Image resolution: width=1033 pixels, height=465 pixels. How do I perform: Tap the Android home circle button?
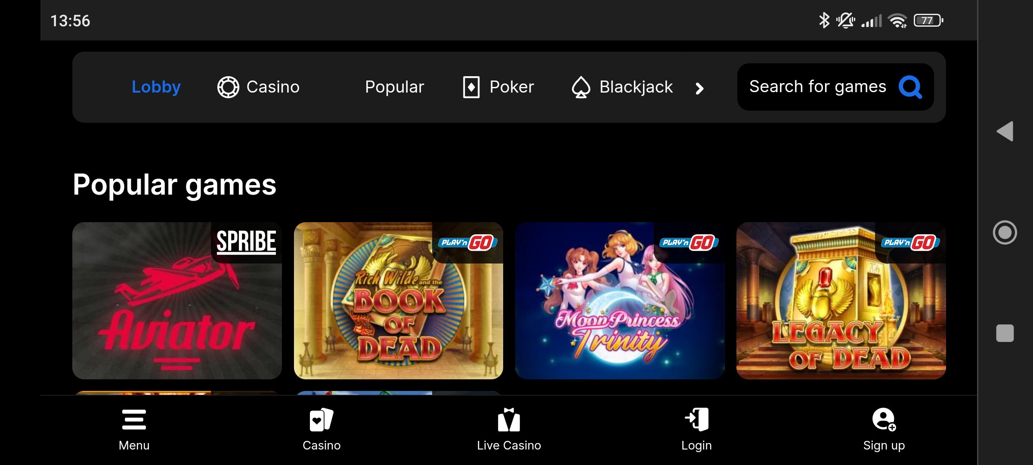[1005, 232]
